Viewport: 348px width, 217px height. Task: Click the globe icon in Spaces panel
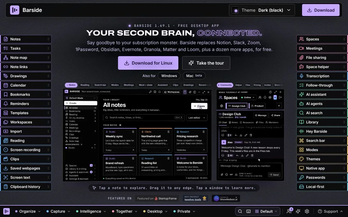222,106
